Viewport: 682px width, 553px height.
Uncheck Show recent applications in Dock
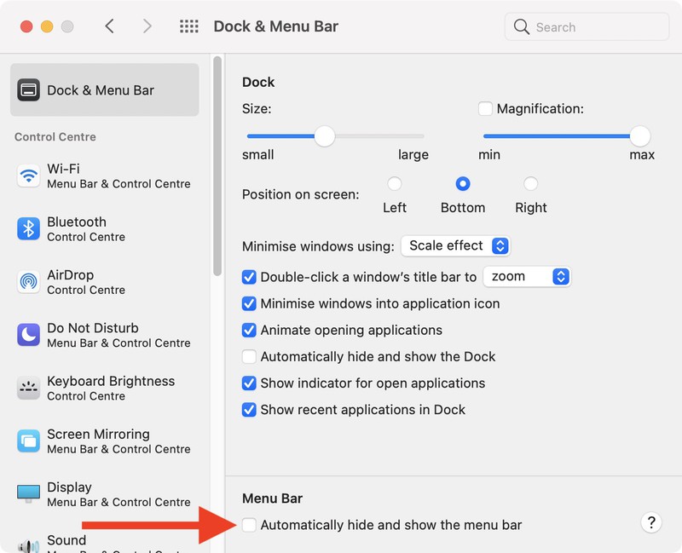click(249, 410)
